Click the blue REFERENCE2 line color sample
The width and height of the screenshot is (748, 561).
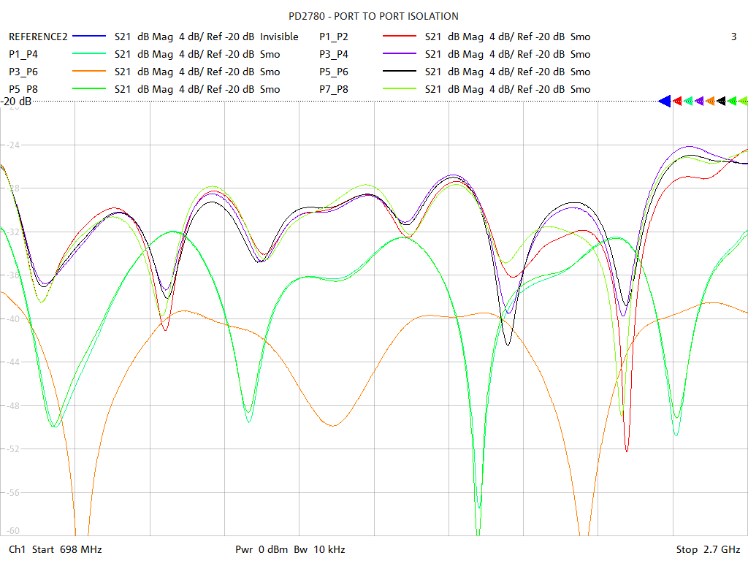89,37
